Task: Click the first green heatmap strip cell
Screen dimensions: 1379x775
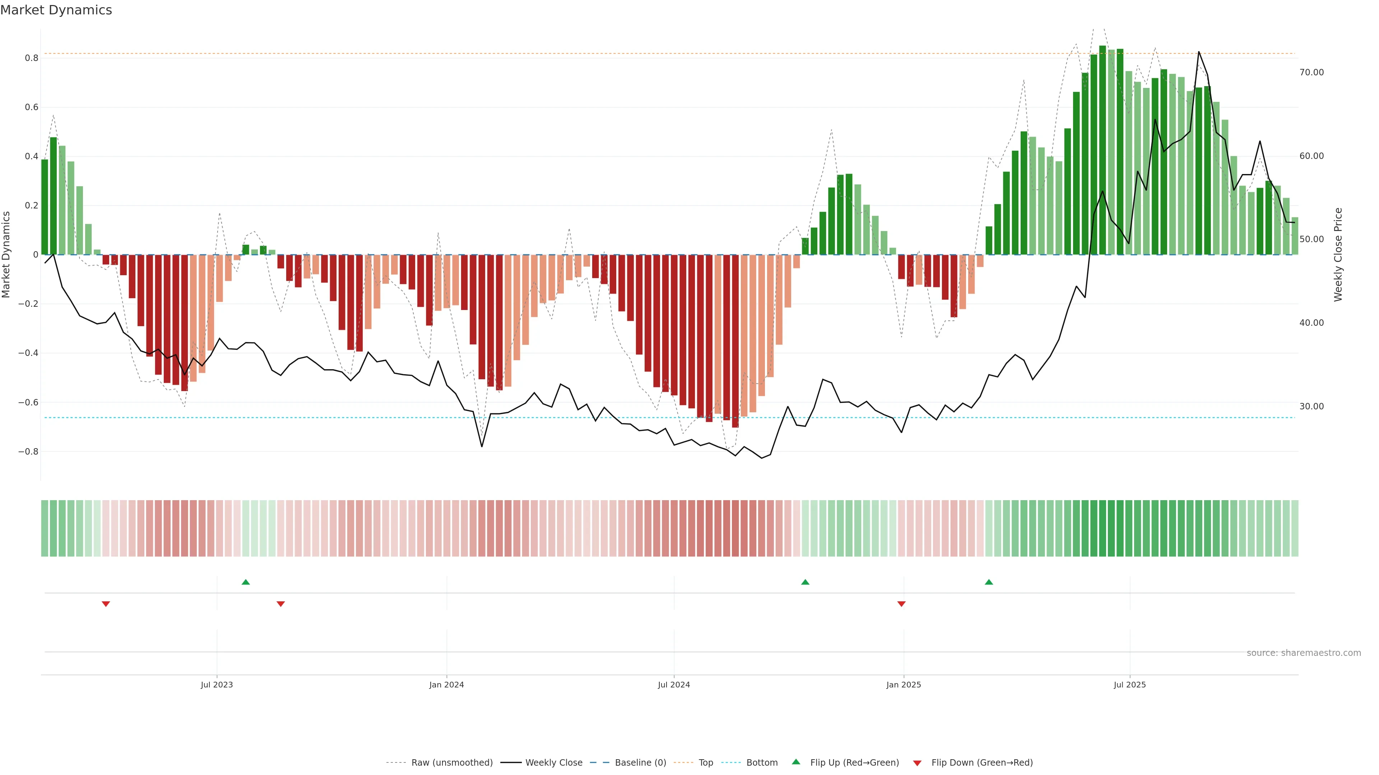Action: (x=45, y=528)
